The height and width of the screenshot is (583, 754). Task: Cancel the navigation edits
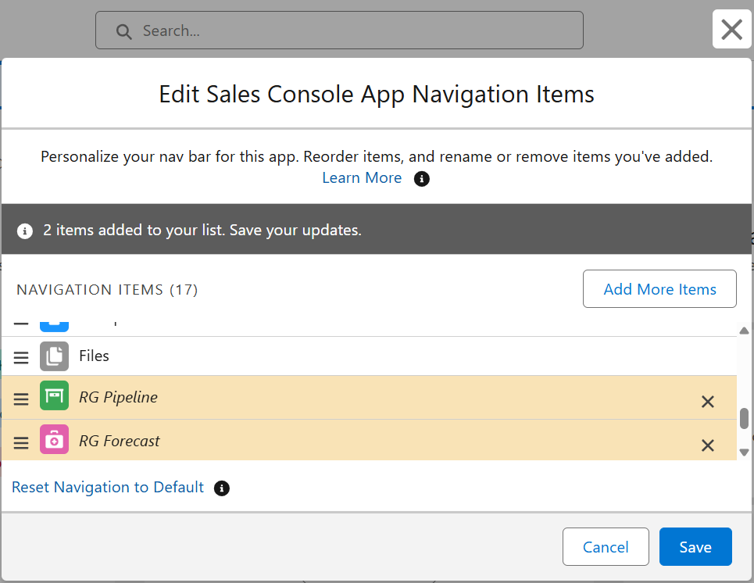tap(606, 546)
